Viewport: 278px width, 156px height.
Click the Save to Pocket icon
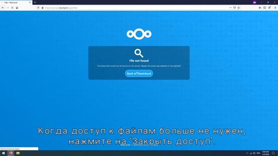pos(235,8)
